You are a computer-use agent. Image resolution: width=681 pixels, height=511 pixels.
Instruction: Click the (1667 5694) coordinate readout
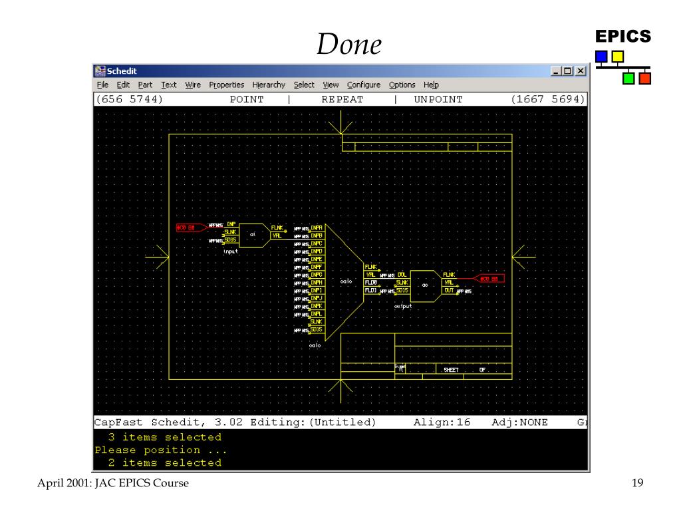coord(548,99)
